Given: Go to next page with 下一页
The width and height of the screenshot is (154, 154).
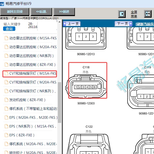Looking at the screenshot, I should coord(124,24).
